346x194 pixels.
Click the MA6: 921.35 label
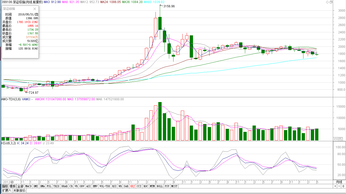tap(71, 2)
